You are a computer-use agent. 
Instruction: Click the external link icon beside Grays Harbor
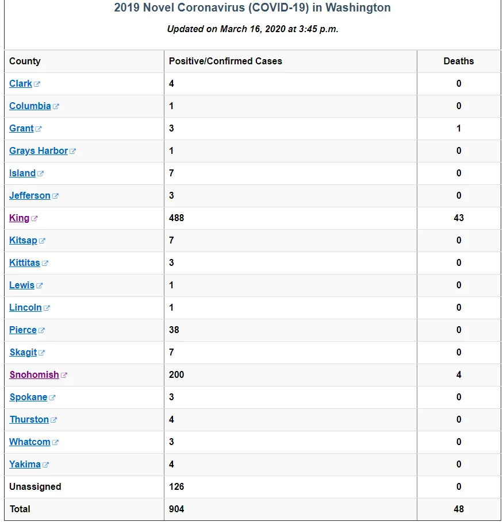[72, 151]
